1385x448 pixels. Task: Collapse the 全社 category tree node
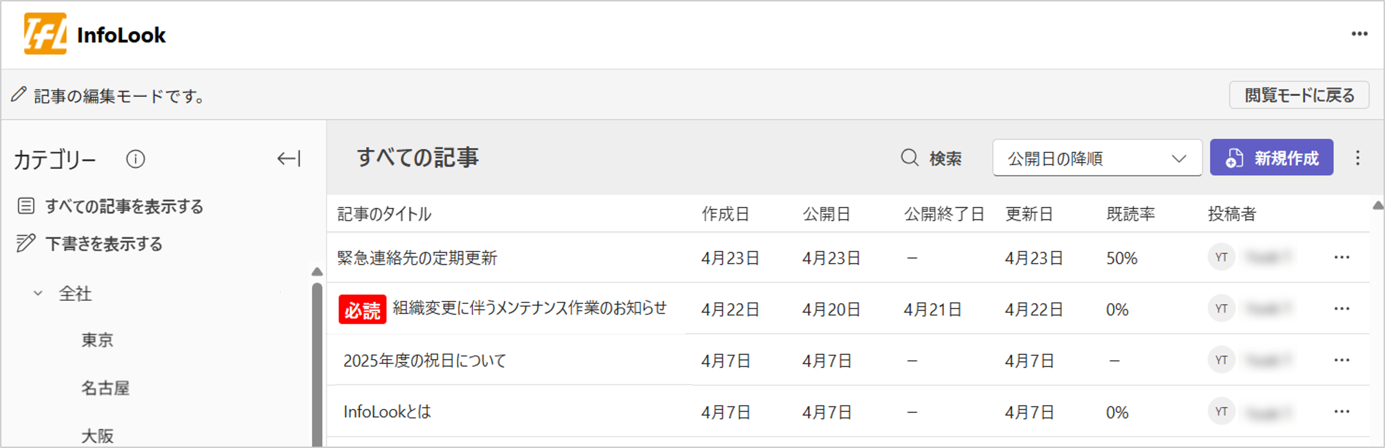(x=38, y=293)
